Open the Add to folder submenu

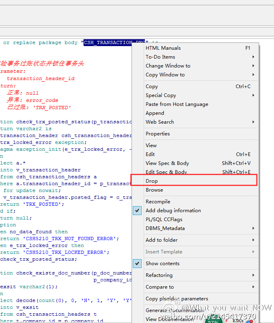[x=195, y=240]
